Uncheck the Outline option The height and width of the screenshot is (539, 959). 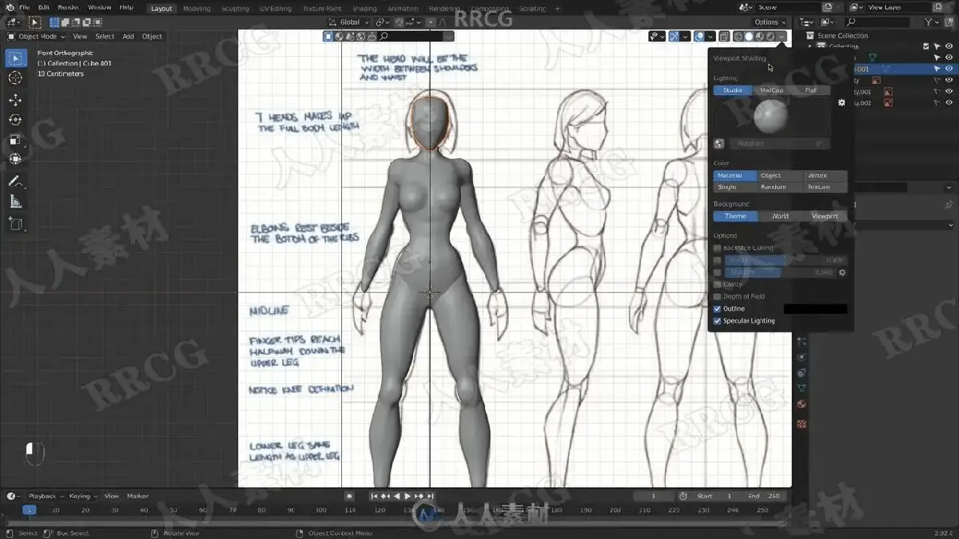click(x=717, y=308)
